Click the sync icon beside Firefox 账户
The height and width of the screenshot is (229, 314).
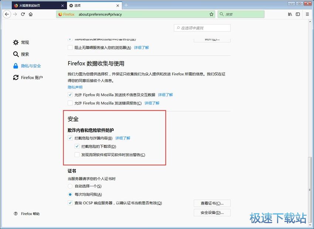[16, 77]
